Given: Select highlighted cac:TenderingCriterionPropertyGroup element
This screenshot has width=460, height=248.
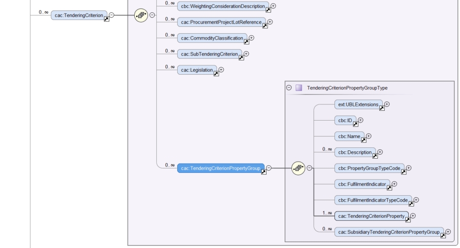Looking at the screenshot, I should (221, 168).
